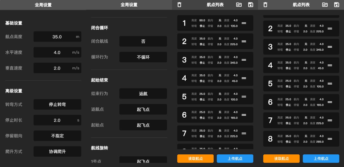Click the trash icon in the list showing waypoint 8
344x167 pixels.
265,5
